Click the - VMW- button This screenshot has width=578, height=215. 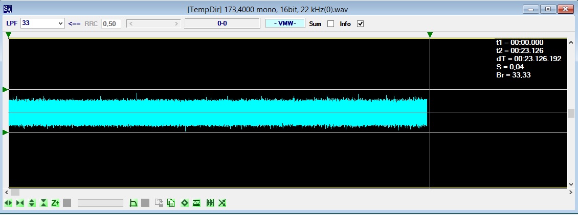(x=285, y=23)
